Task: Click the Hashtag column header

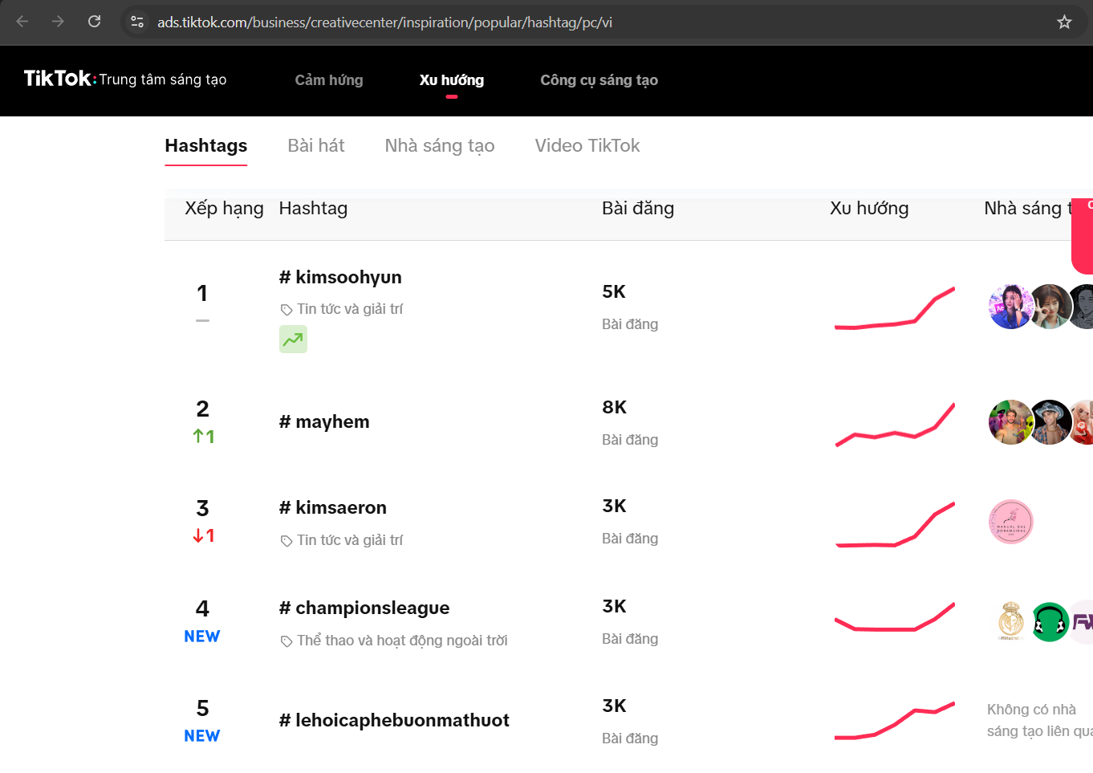Action: coord(313,209)
